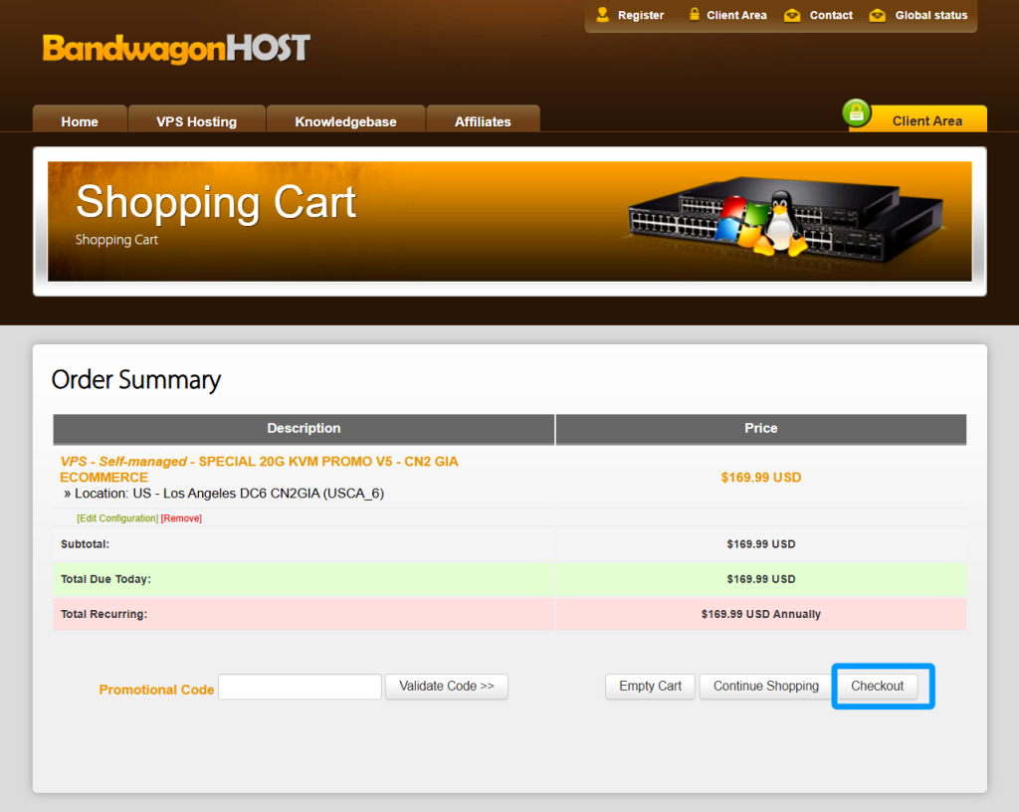The image size is (1019, 812).
Task: Click the server and penguin banner image
Action: [785, 221]
